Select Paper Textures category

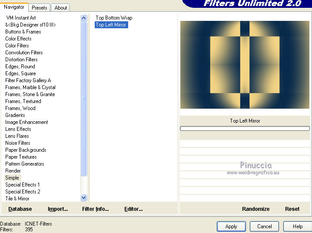click(21, 157)
